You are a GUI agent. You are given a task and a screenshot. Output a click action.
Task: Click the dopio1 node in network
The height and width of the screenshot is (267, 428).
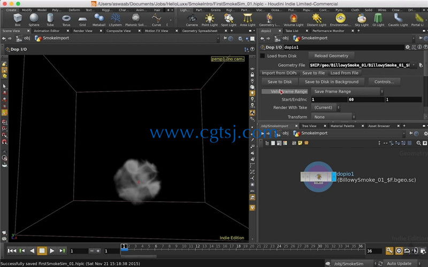318,177
